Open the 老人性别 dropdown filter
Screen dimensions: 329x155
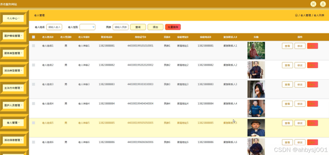(87, 27)
